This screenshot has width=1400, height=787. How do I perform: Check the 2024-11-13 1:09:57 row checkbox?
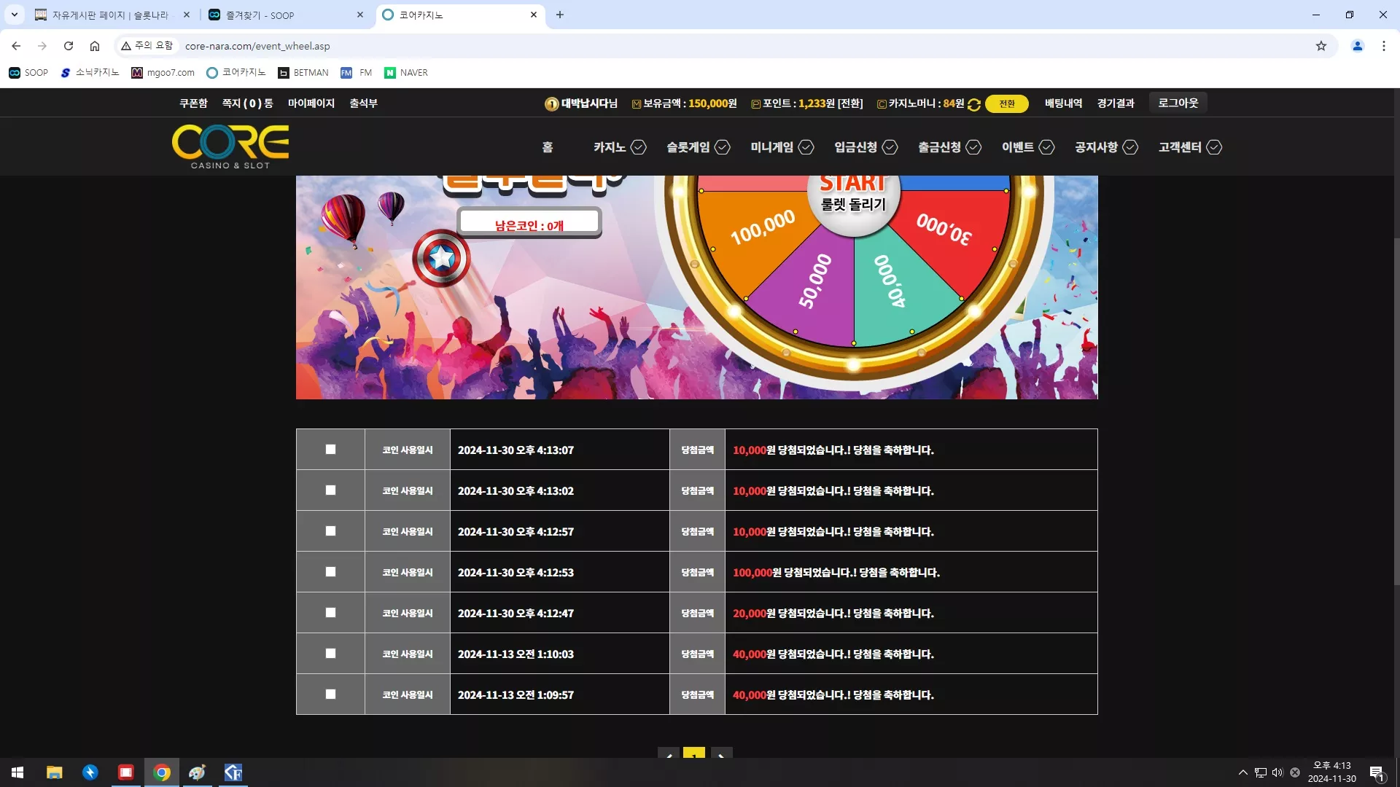pos(330,694)
